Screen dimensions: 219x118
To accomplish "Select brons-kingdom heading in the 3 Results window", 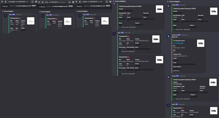I will [x=9, y=11].
